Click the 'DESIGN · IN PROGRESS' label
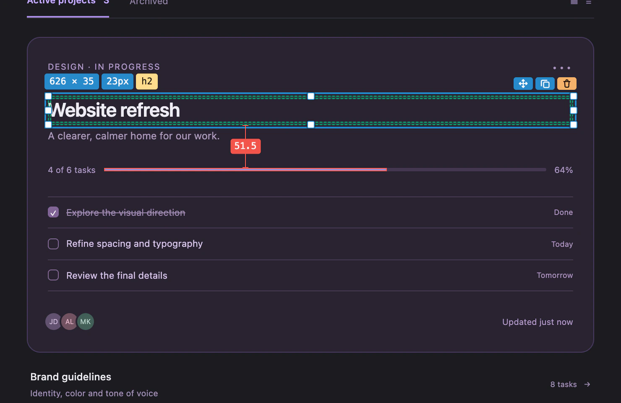 point(104,67)
